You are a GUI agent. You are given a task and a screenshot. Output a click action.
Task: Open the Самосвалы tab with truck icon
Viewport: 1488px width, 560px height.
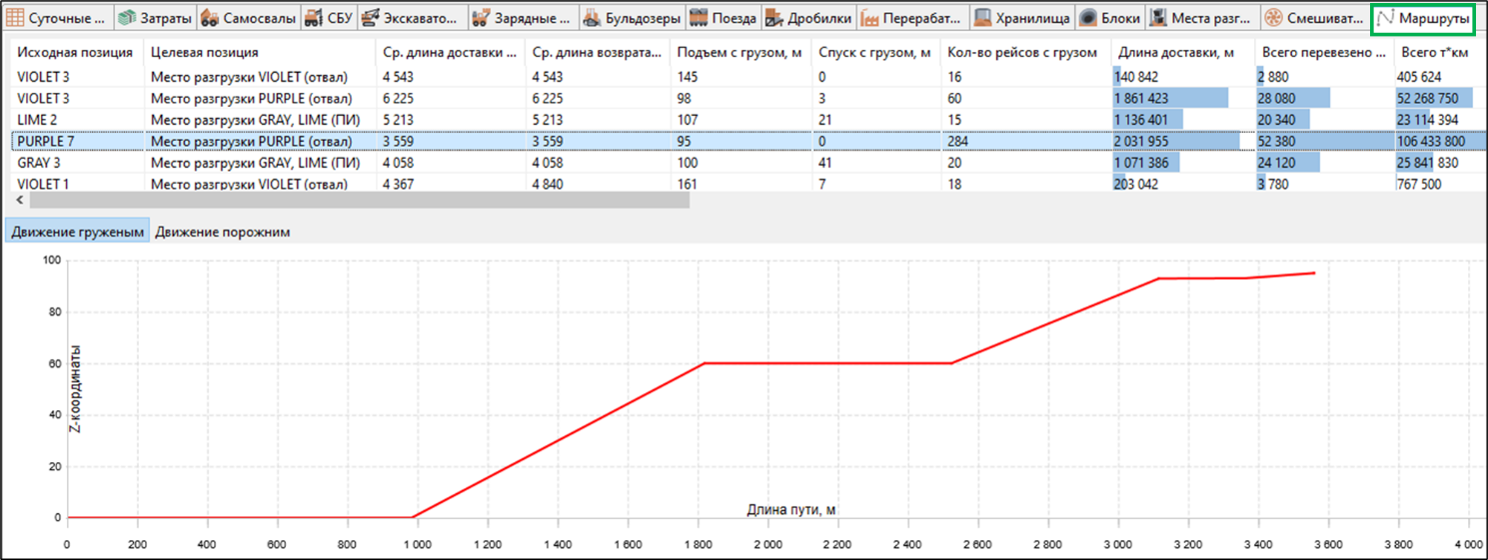pyautogui.click(x=248, y=18)
